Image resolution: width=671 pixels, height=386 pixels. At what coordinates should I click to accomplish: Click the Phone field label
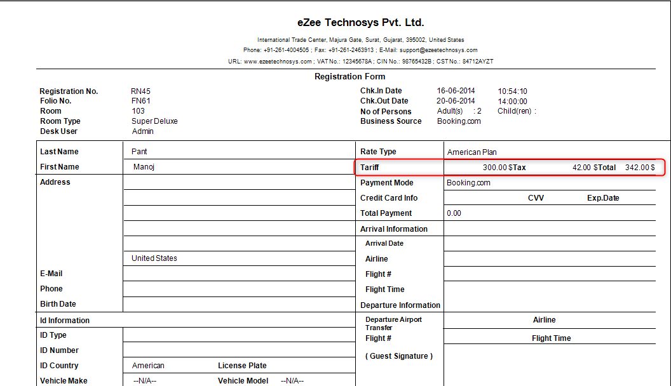51,288
